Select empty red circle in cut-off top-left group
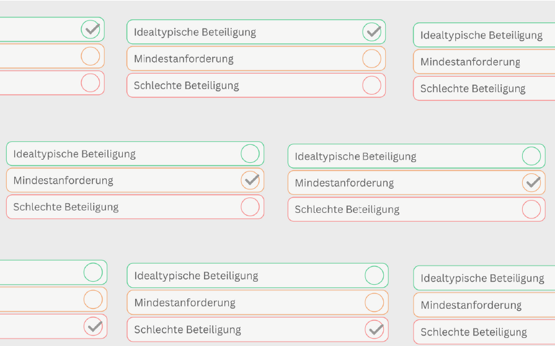 coord(91,83)
